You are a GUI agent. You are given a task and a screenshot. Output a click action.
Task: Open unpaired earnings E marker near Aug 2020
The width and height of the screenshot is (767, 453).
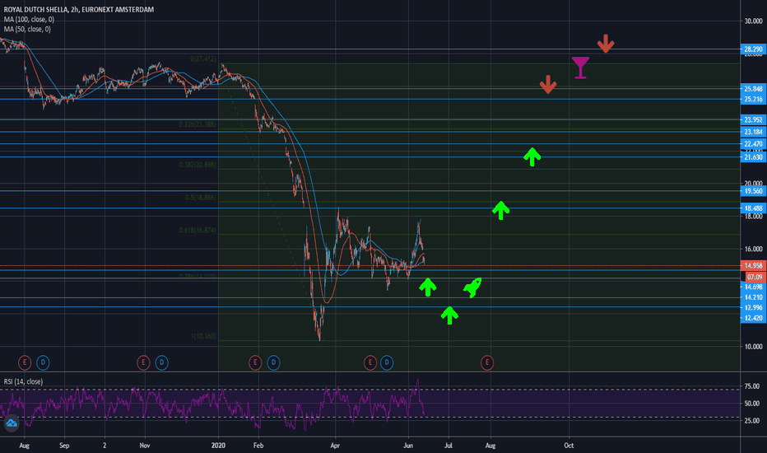[486, 362]
